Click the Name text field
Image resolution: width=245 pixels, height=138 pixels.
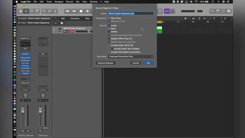131,14
